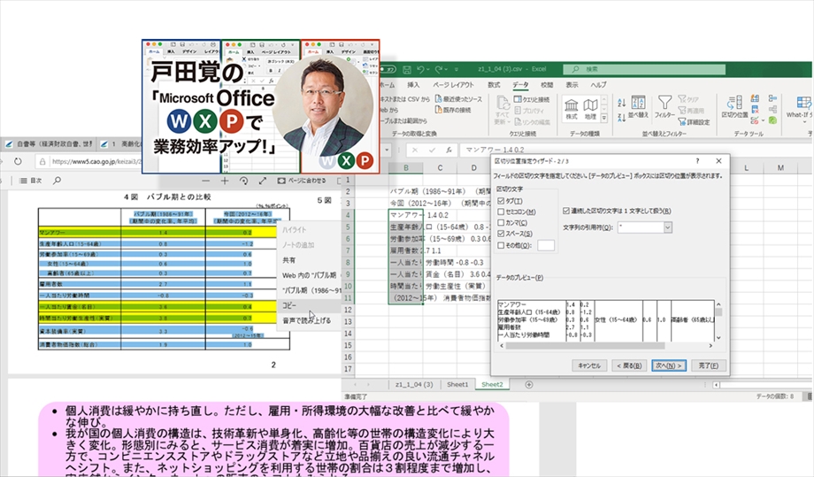Open the Name Box dropdown arrow
This screenshot has height=477, width=814.
click(387, 150)
